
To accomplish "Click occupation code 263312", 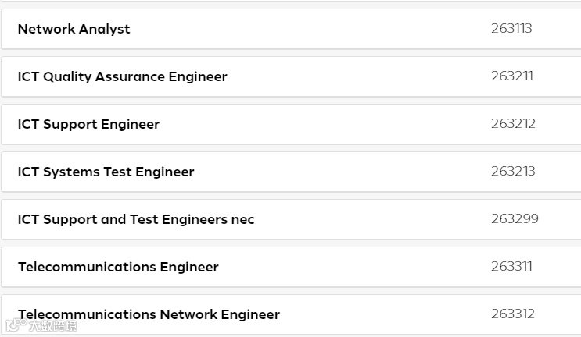I will click(513, 314).
